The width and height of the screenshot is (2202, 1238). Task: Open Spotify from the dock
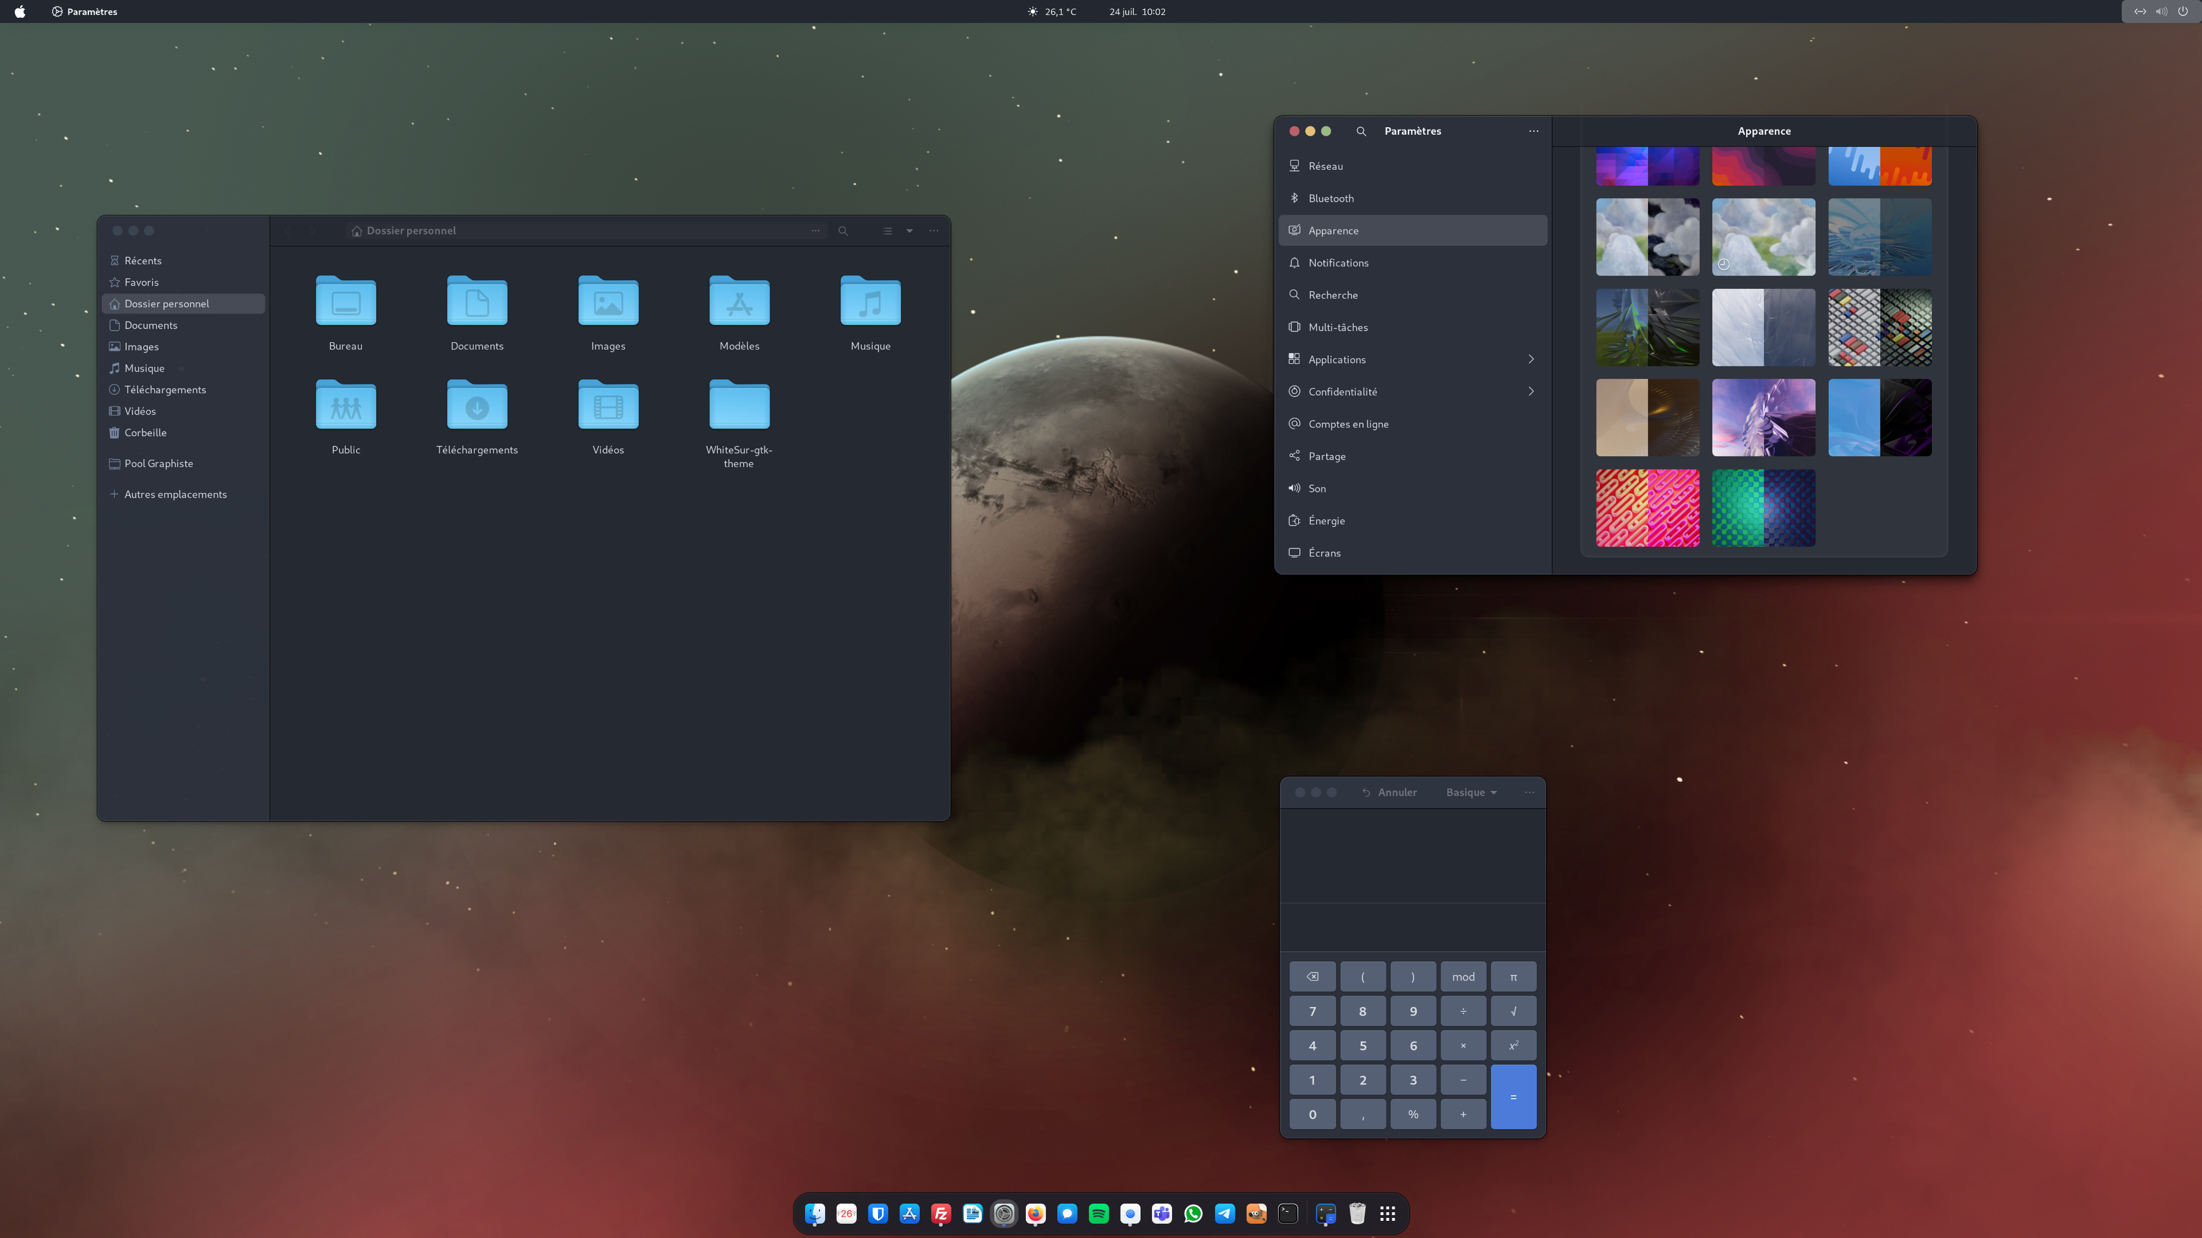[1099, 1213]
